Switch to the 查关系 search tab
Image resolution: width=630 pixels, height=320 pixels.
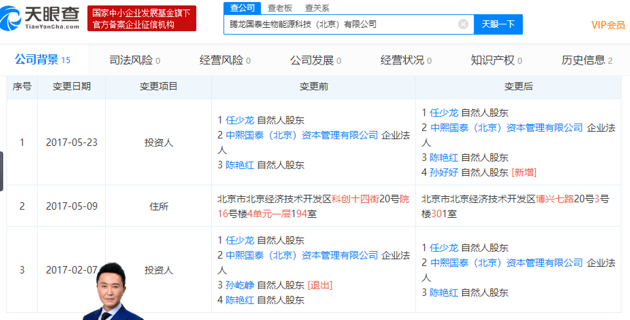tap(317, 8)
